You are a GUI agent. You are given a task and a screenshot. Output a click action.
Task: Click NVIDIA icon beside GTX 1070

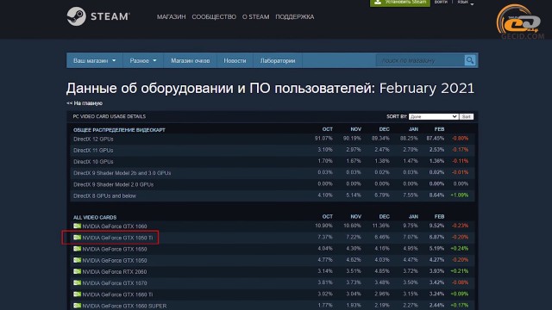[77, 282]
